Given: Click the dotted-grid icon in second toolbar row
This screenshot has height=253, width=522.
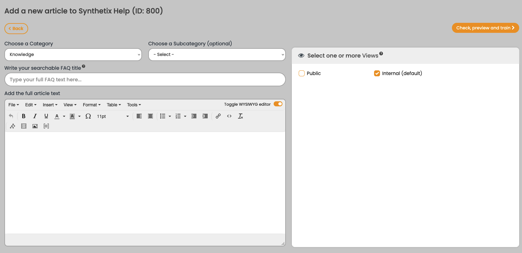Looking at the screenshot, I should pyautogui.click(x=24, y=126).
